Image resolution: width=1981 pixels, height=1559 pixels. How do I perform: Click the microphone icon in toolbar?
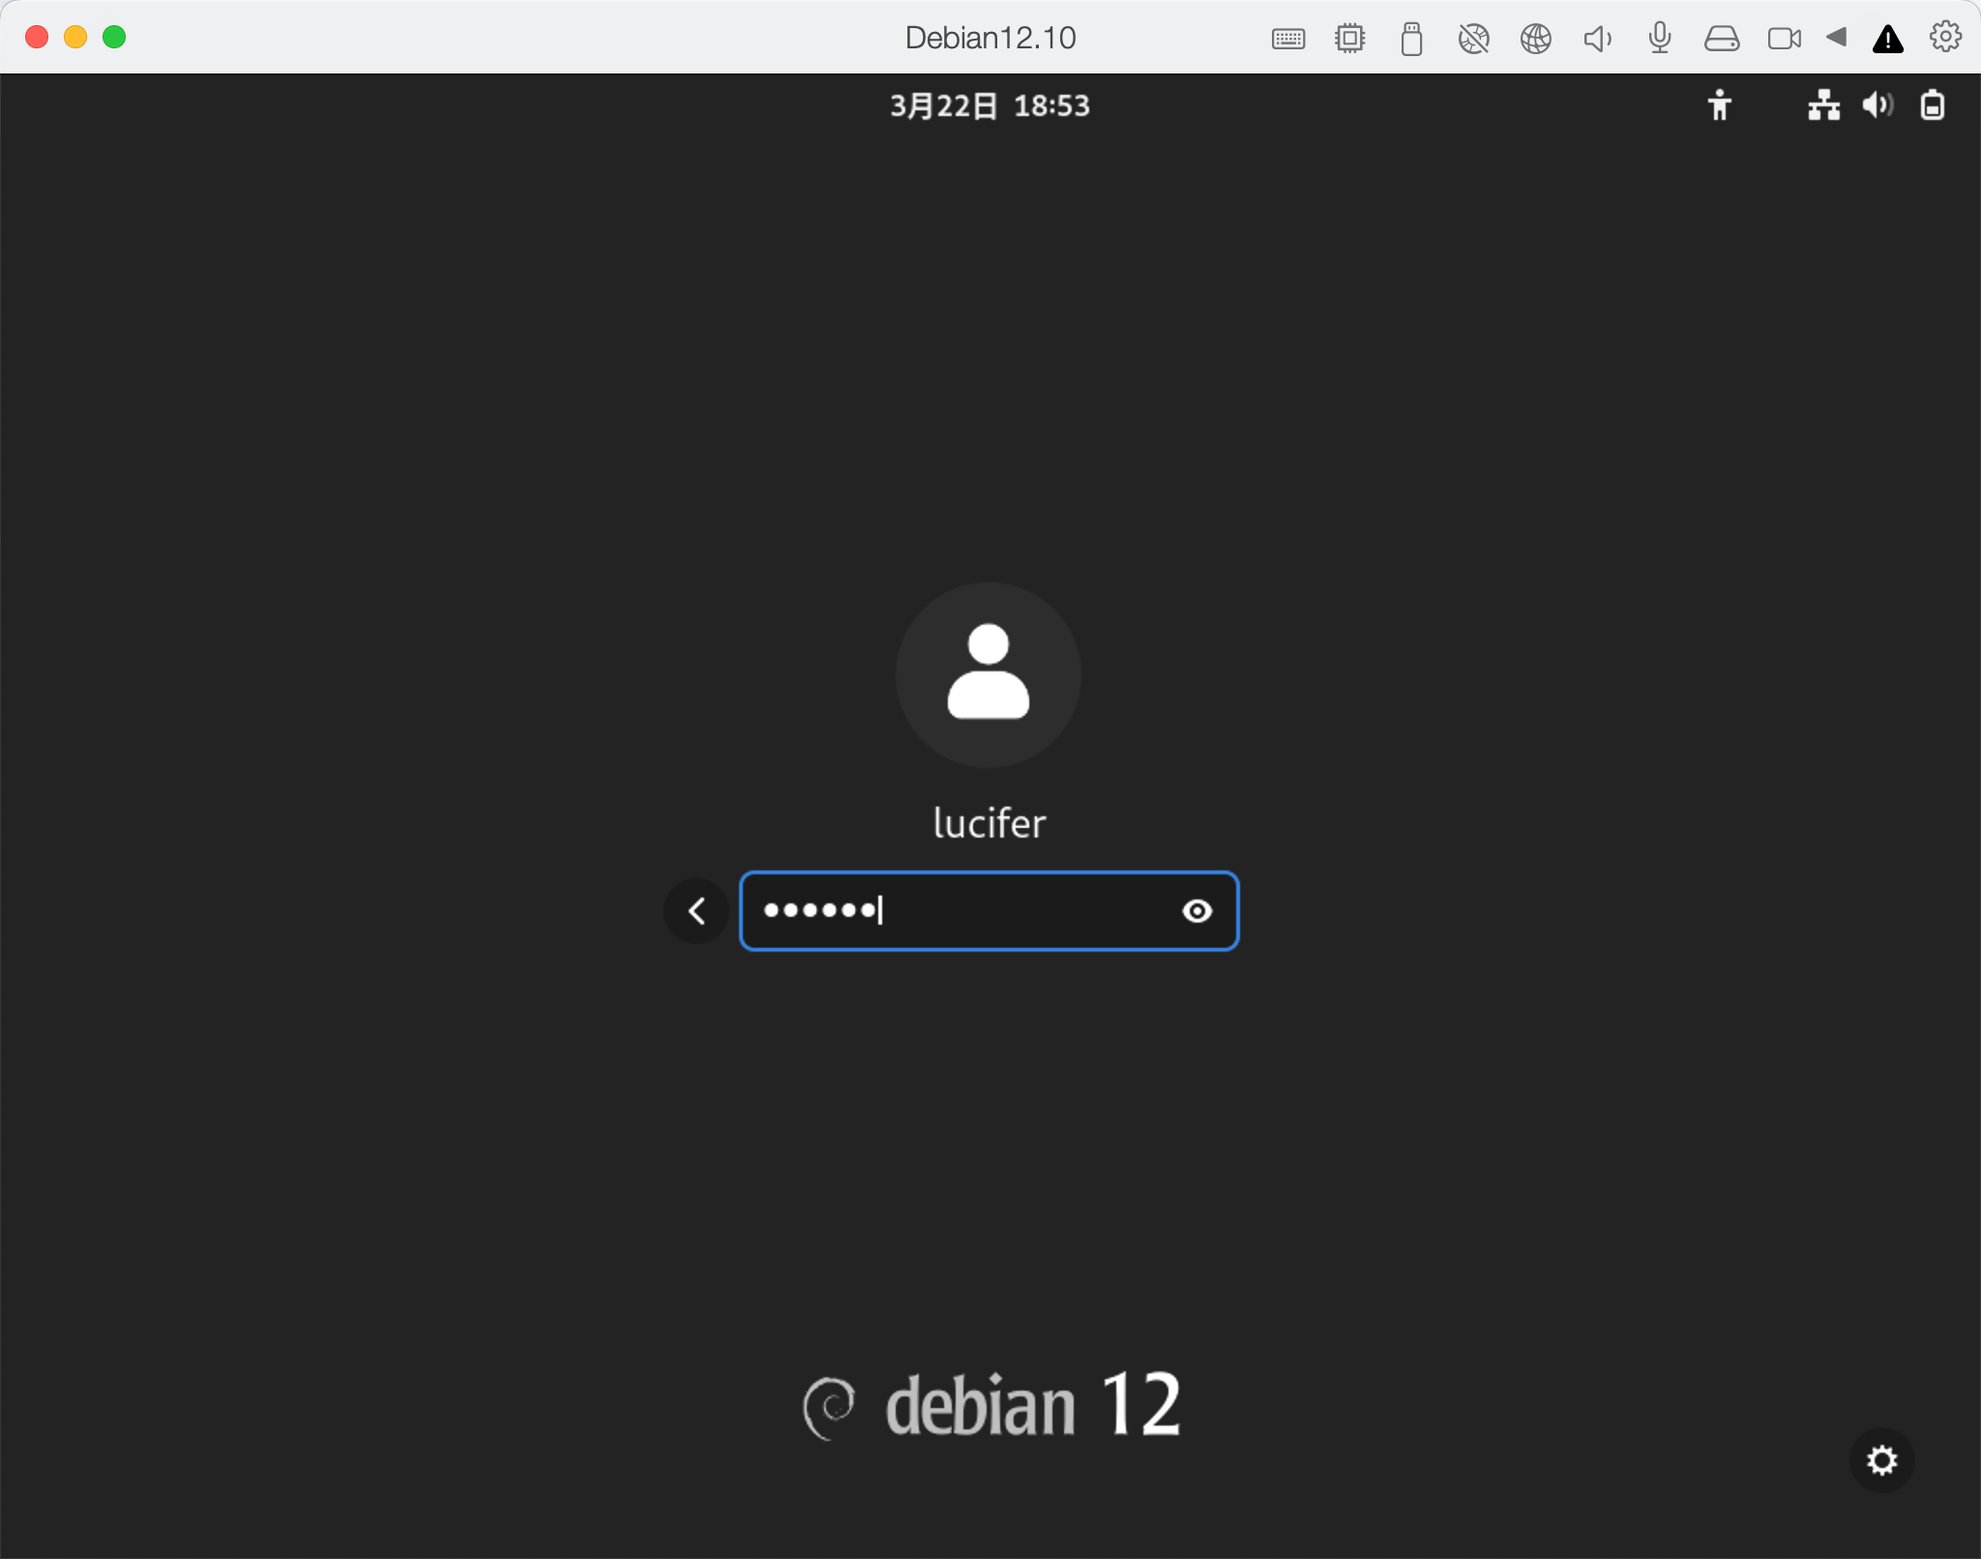pyautogui.click(x=1660, y=39)
